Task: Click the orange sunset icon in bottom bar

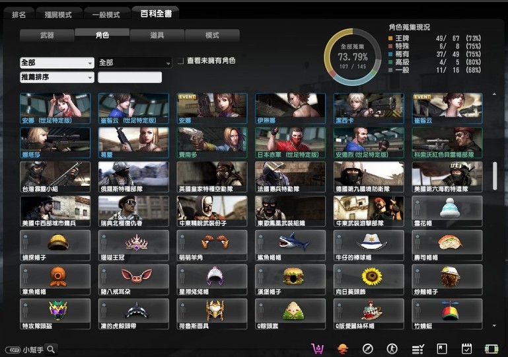Action: (x=343, y=348)
